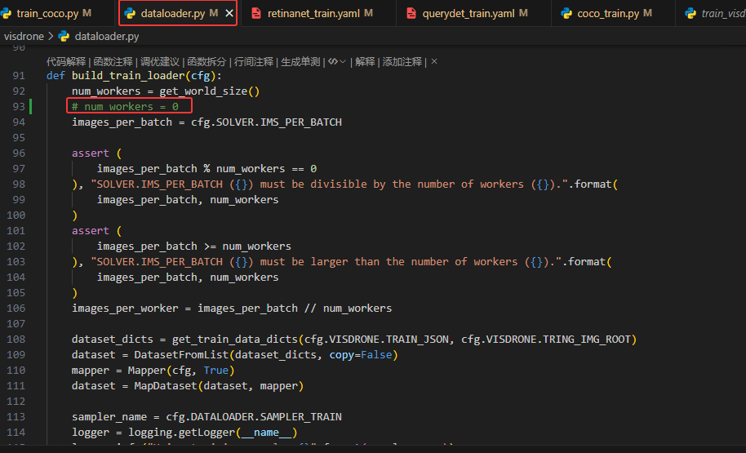Click 'images_per_worker' variable on line 106
Image resolution: width=746 pixels, height=453 pixels.
point(125,309)
